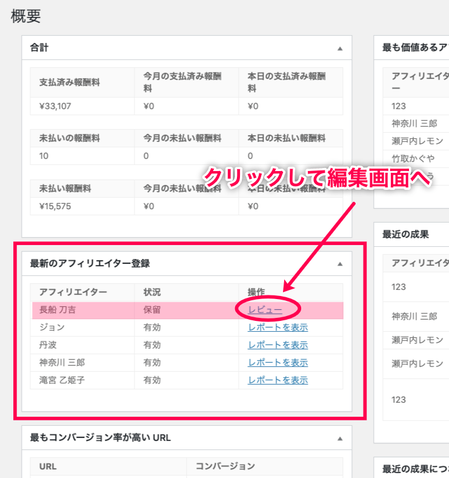The height and width of the screenshot is (478, 449).
Task: Select the ¥33,107 paid earnings value
Action: 56,106
